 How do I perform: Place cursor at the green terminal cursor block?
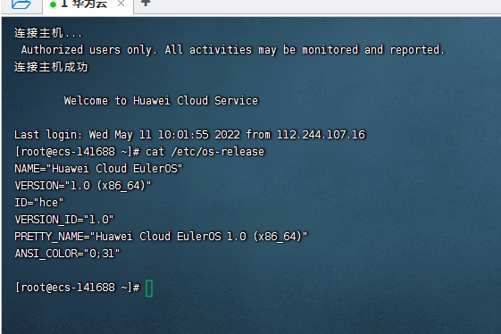[x=149, y=288]
